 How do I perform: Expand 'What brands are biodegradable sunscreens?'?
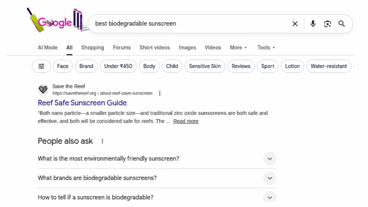[x=270, y=178]
